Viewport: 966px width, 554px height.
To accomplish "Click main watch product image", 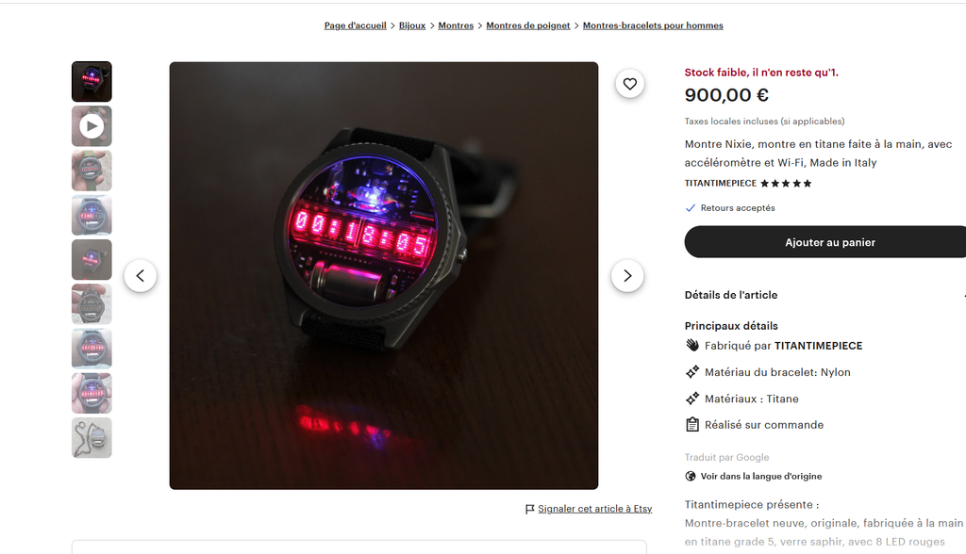I will click(x=384, y=276).
